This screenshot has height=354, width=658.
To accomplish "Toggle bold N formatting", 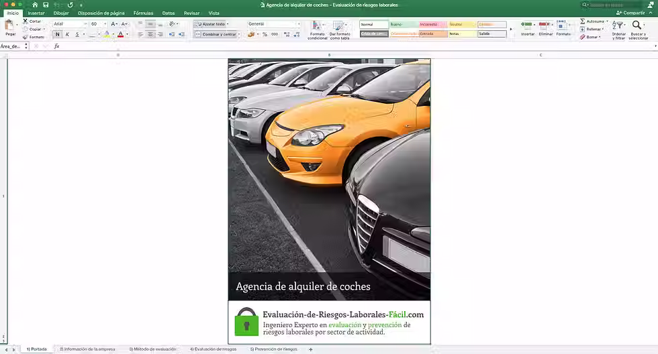I will pyautogui.click(x=58, y=34).
